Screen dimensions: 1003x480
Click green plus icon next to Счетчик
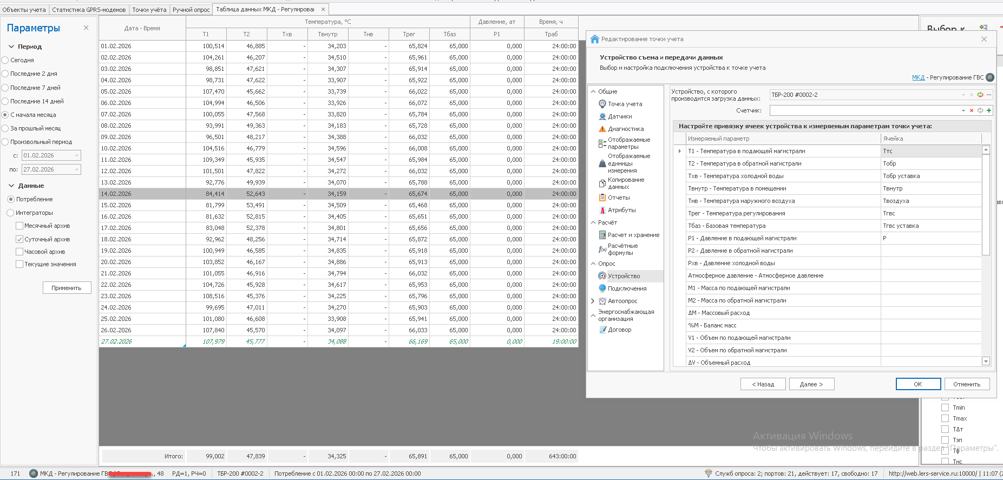point(989,110)
